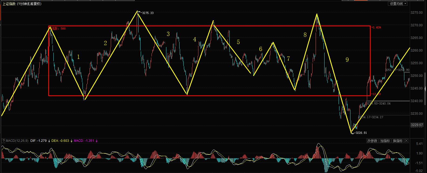The width and height of the screenshot is (427, 173).
Task: Click the DIF: -1.279 value
Action: [39, 141]
